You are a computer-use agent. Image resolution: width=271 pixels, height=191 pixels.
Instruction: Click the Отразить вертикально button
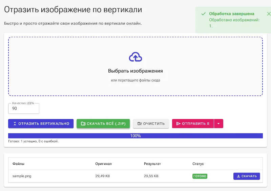point(41,123)
